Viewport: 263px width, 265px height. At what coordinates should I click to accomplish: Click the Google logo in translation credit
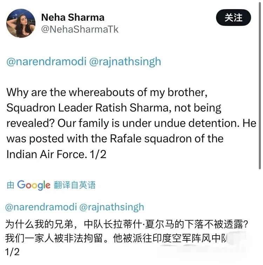pos(34,185)
